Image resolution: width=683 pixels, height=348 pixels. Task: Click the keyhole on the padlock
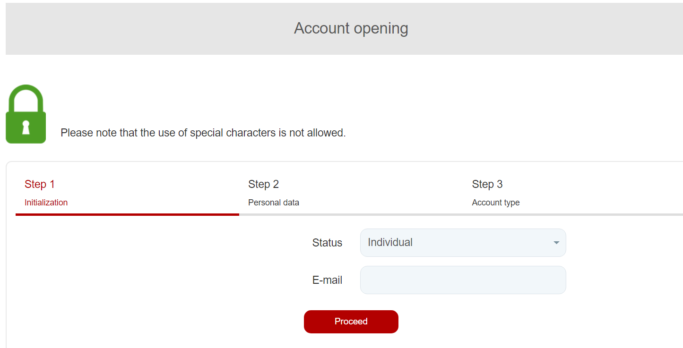click(26, 127)
